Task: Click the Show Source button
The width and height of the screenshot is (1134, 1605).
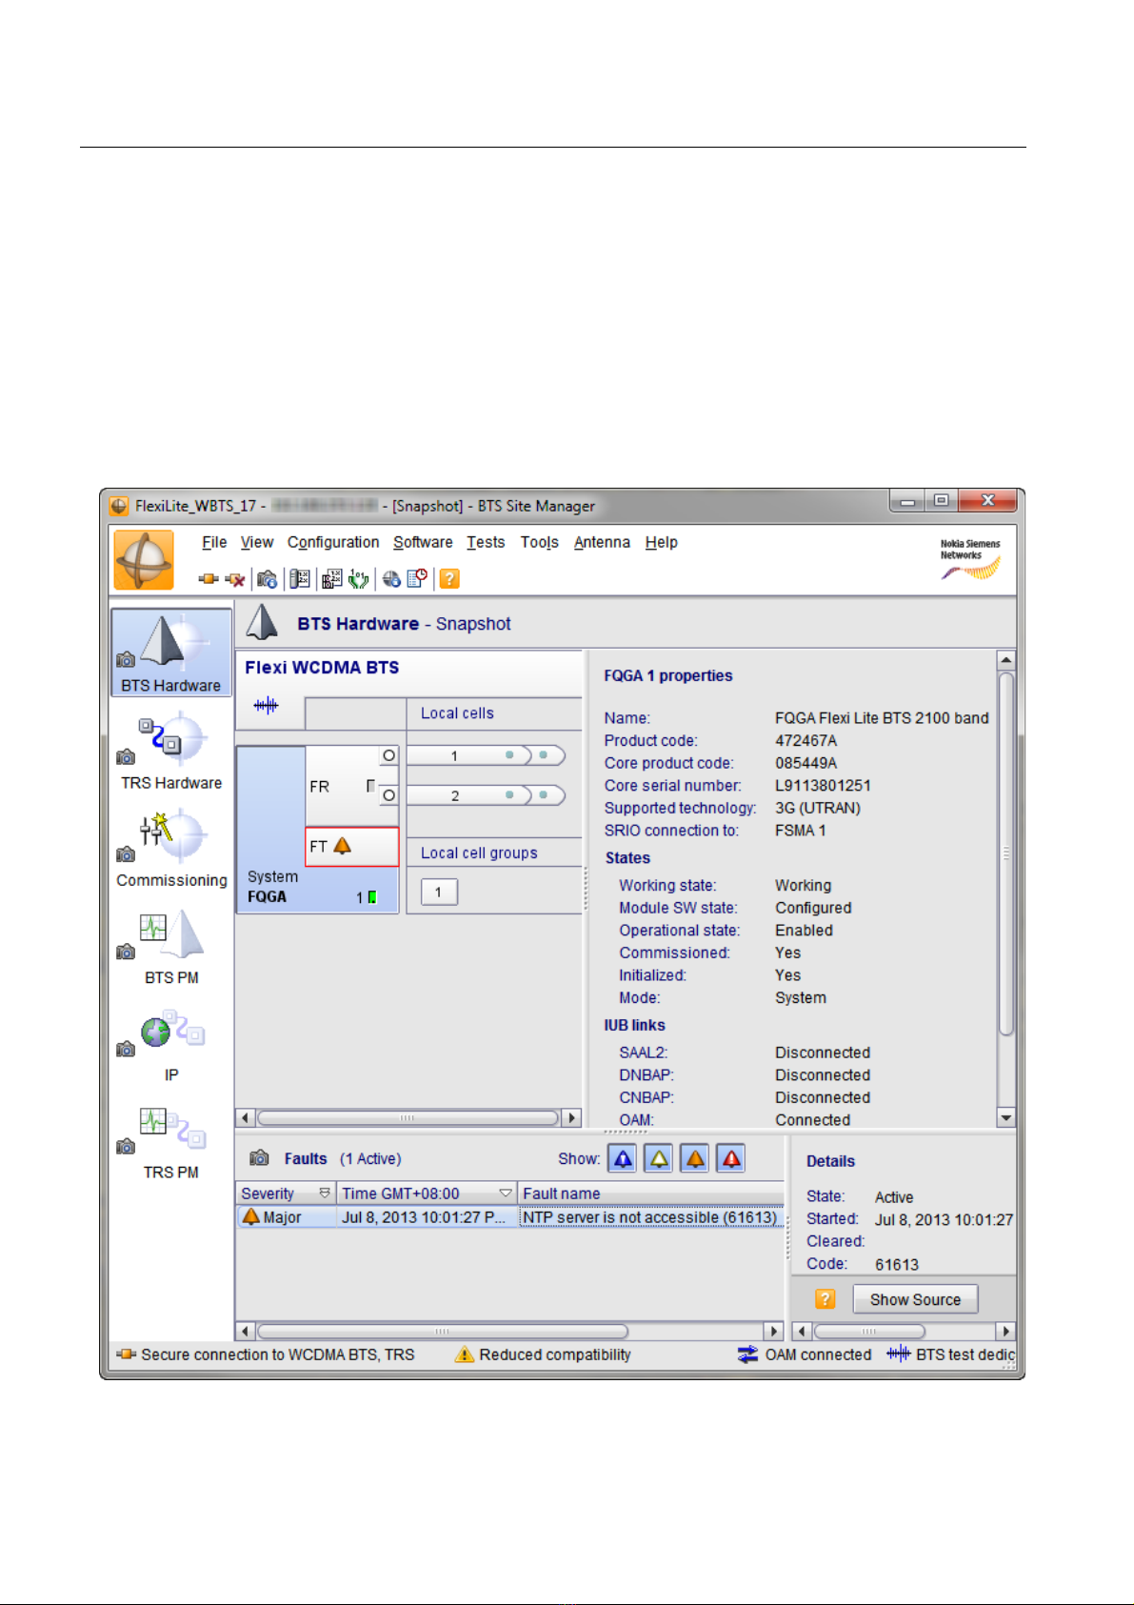Action: (915, 1299)
